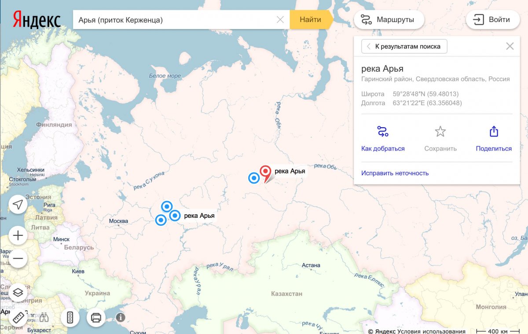Clear the search field with the X icon
528x334 pixels.
(x=280, y=20)
